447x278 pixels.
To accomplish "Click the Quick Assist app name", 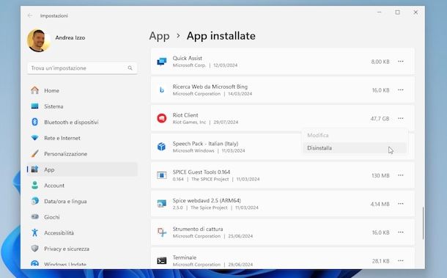I will click(188, 58).
